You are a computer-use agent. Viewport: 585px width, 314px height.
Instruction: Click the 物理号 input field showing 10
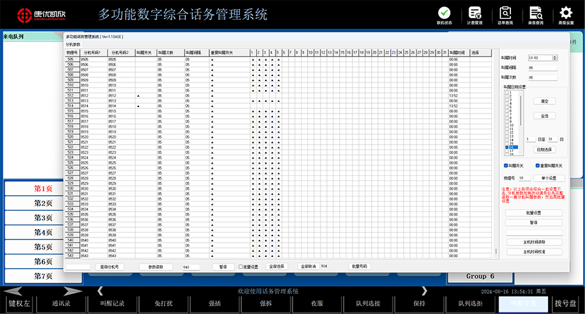(x=524, y=178)
